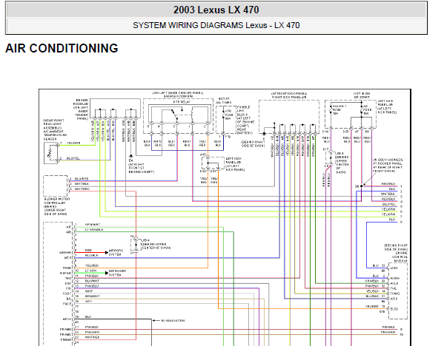Click the engine room J/B connector box
This screenshot has height=346, width=444.
tap(115, 108)
